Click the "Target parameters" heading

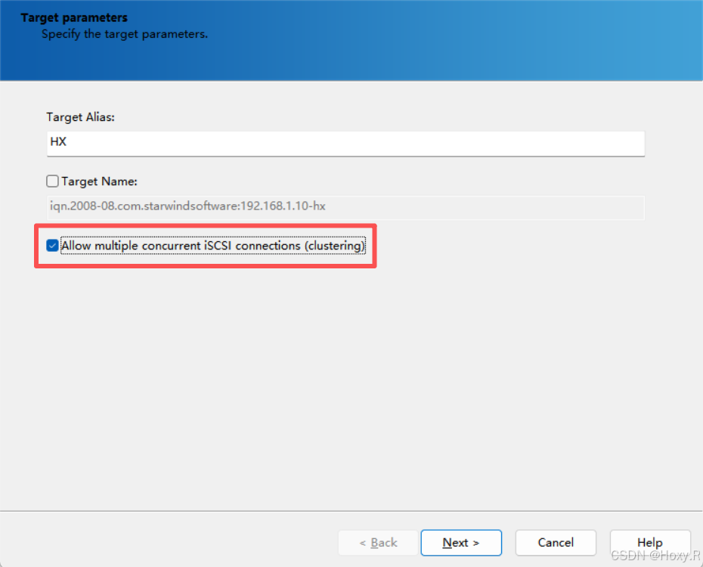point(74,17)
